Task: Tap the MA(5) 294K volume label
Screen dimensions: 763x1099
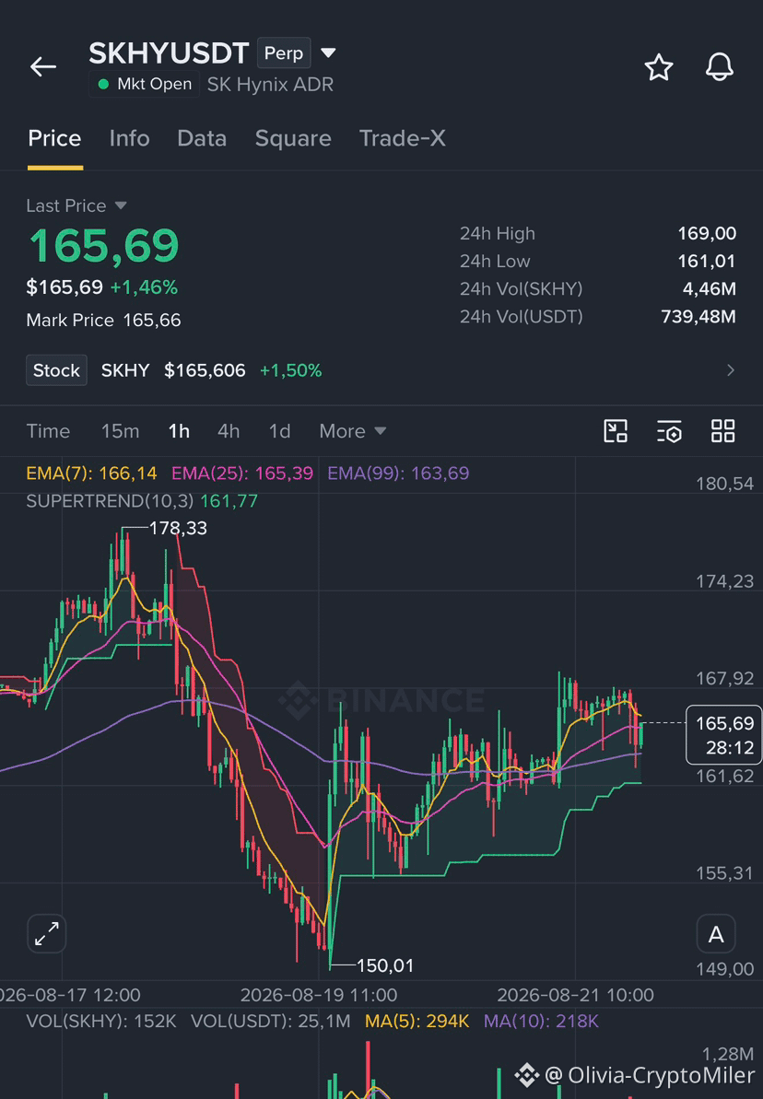Action: (417, 1022)
